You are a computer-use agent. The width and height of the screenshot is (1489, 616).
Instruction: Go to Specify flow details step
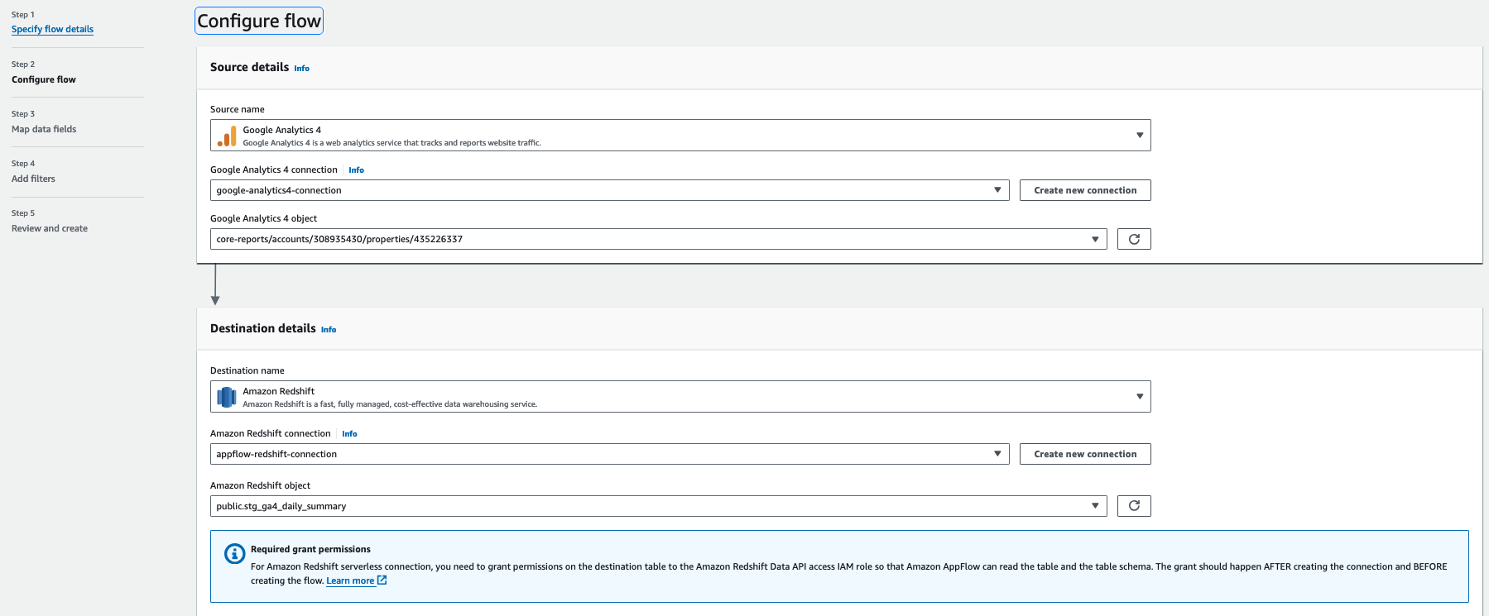pyautogui.click(x=52, y=29)
